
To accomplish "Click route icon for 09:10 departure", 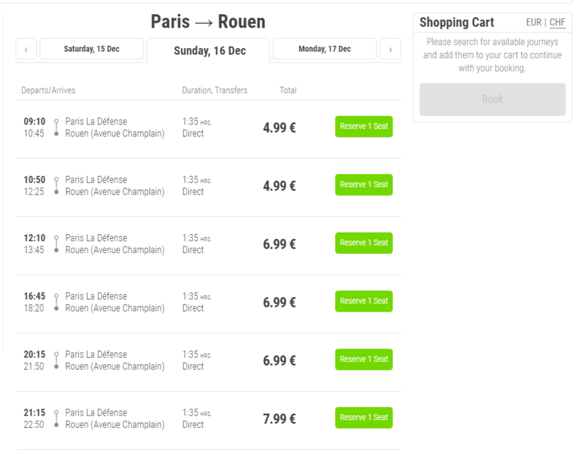I will tap(57, 127).
